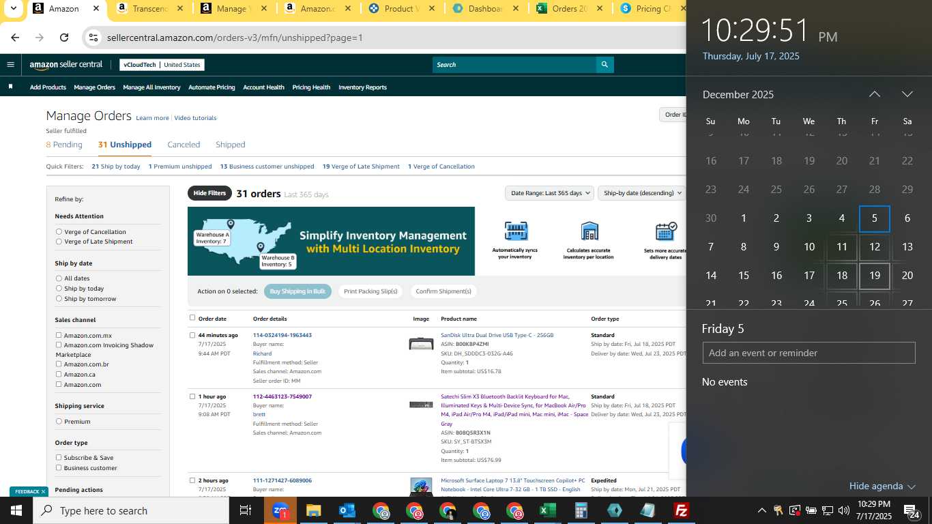
Task: Click the volume speaker tray icon
Action: click(843, 510)
